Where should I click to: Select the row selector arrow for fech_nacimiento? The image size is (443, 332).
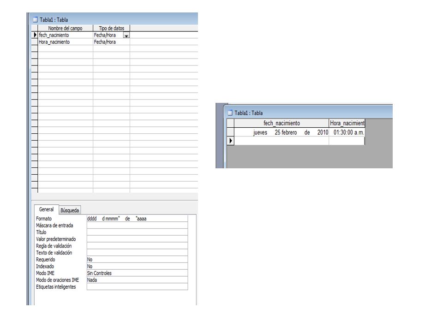pos(35,35)
